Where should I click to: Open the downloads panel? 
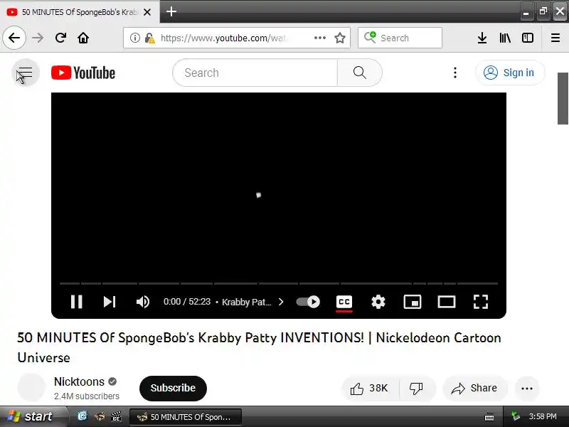[482, 38]
